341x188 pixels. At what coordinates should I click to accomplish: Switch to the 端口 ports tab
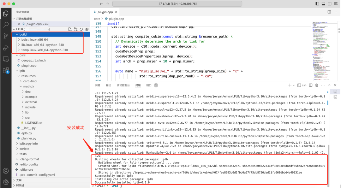click(x=149, y=85)
